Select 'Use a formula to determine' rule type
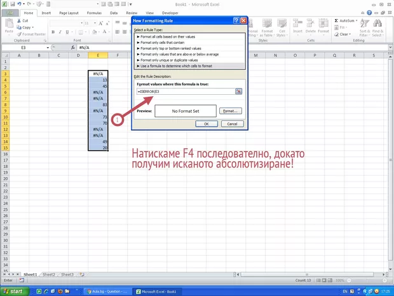This screenshot has width=394, height=296. 190,66
